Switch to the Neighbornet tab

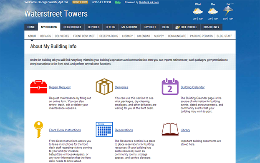[72, 27]
